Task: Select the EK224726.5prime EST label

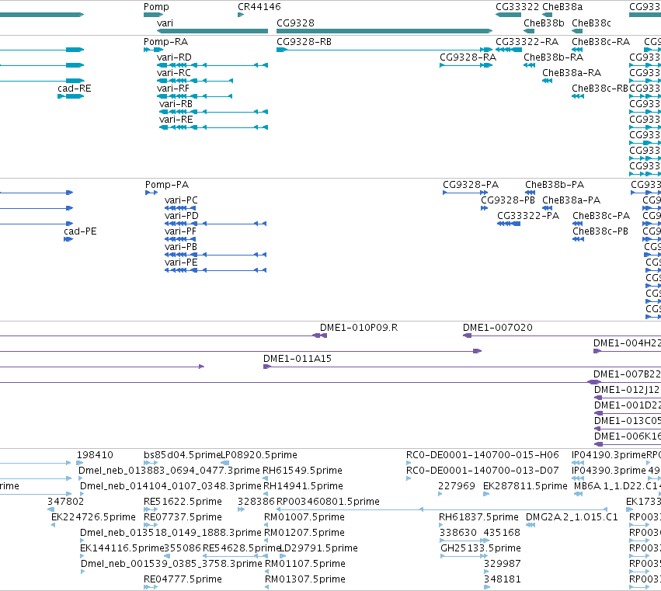Action: tap(93, 517)
